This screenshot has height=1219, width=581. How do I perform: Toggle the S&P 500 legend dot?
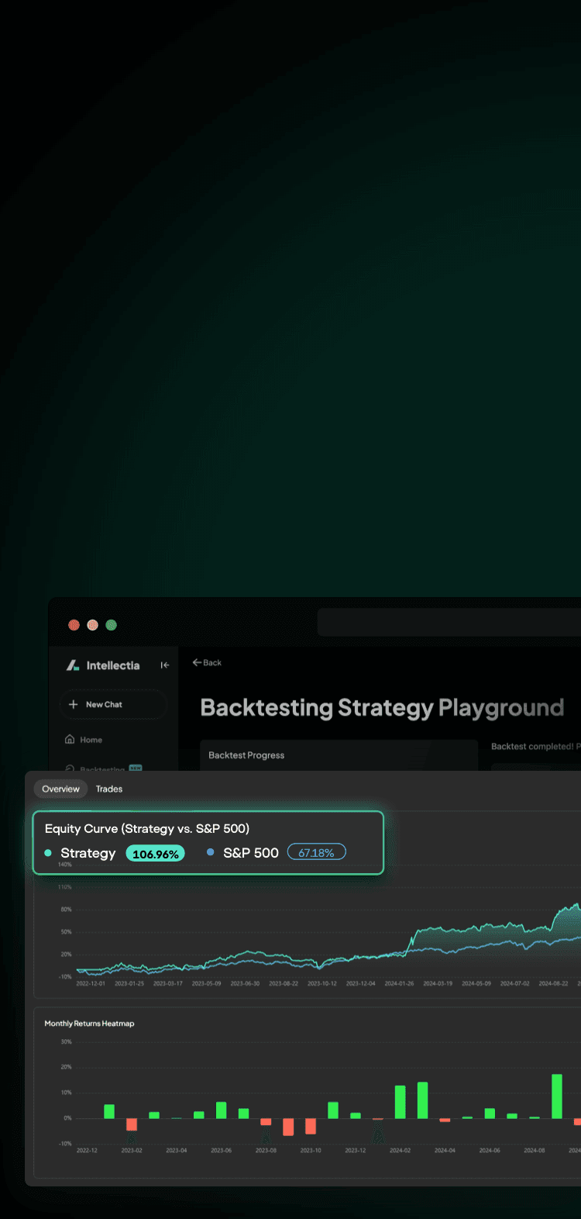pos(211,852)
